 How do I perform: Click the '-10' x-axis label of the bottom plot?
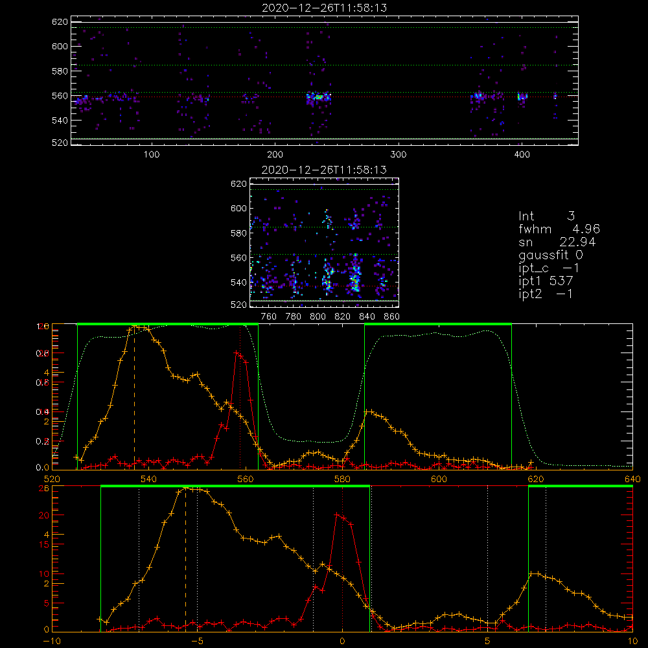pos(52,641)
